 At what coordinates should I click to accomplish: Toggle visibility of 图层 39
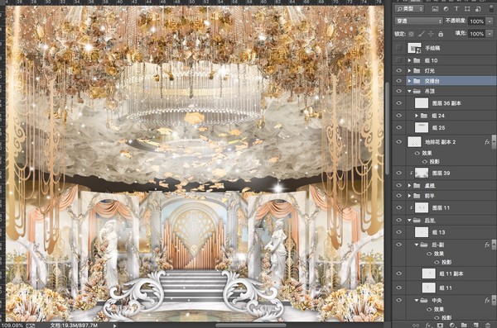pyautogui.click(x=398, y=173)
